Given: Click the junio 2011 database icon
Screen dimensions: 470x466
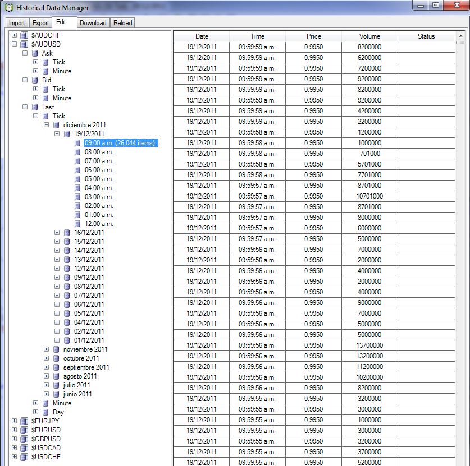Looking at the screenshot, I should tap(56, 394).
